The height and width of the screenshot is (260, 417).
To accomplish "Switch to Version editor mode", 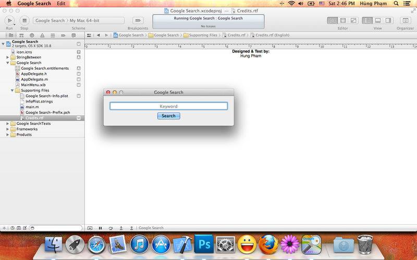I will 353,20.
